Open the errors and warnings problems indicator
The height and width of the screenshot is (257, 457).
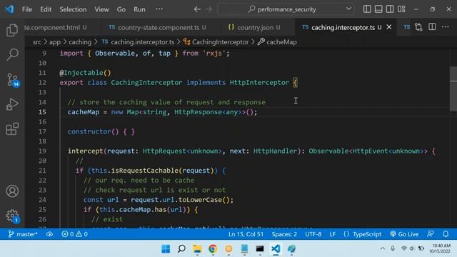(x=74, y=234)
